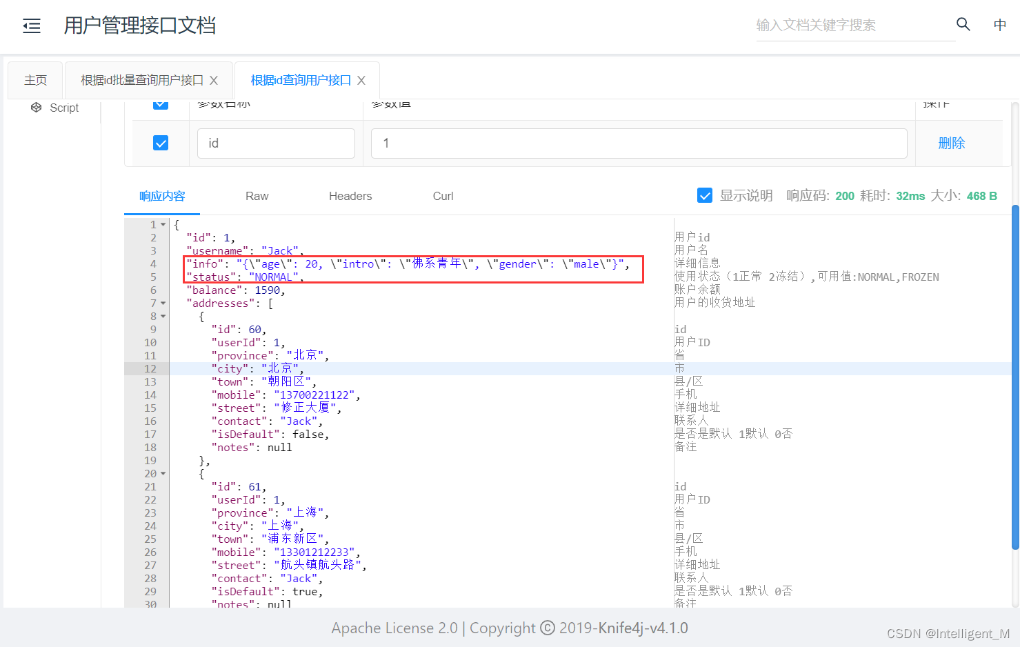Click the "id": 61 line
The height and width of the screenshot is (647, 1020).
click(239, 487)
